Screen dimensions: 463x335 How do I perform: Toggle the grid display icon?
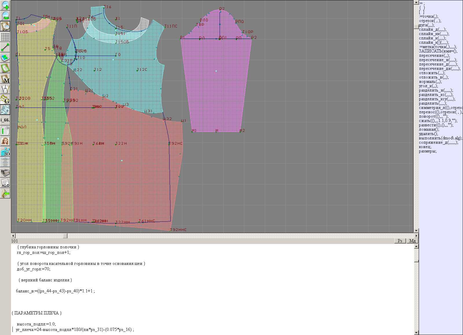coord(5,37)
